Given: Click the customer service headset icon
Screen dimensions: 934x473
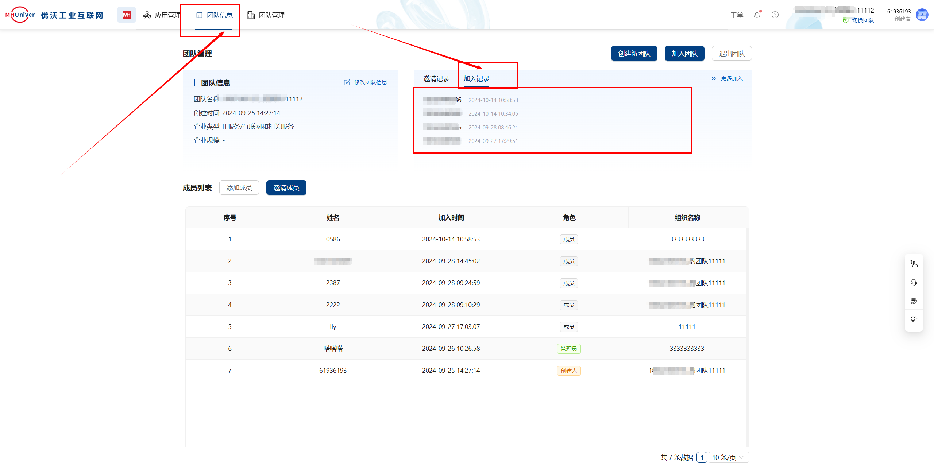Looking at the screenshot, I should [x=914, y=282].
